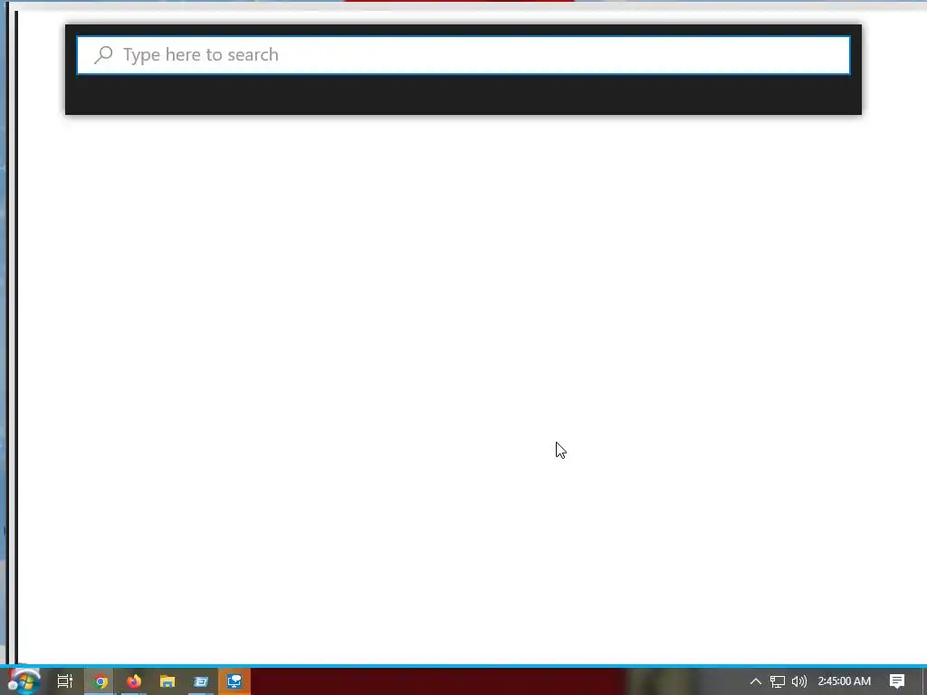Click the 2:45:00 AM clock
927x695 pixels.
coord(845,681)
